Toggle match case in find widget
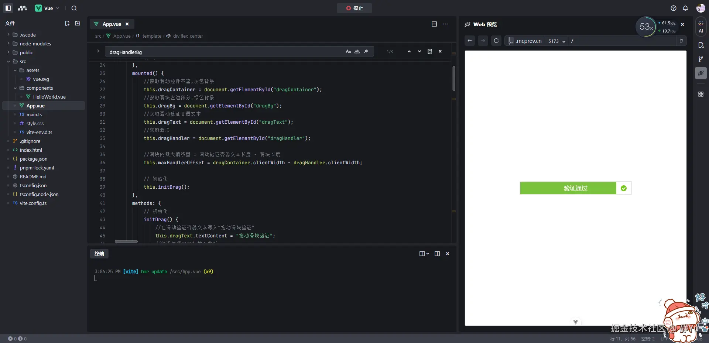Viewport: 709px width, 343px height. (x=348, y=51)
